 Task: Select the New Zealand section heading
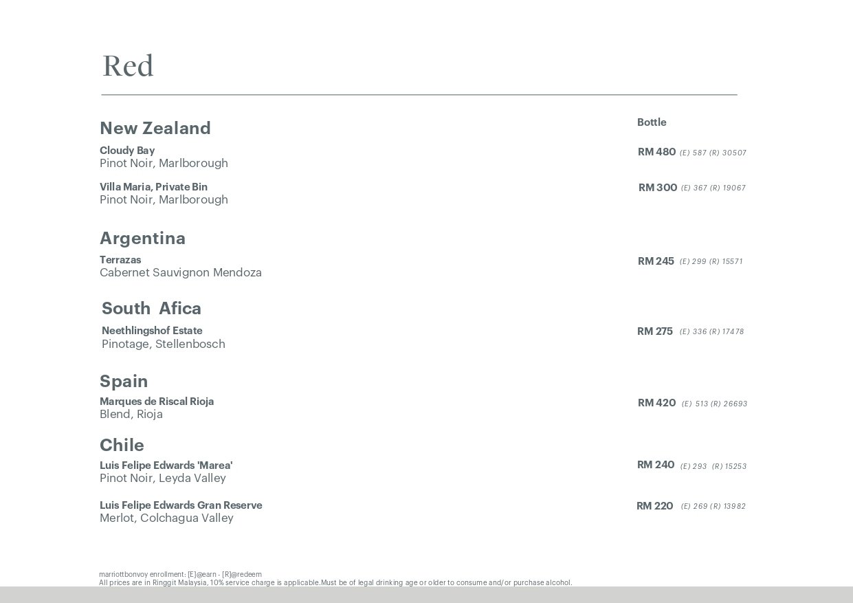click(155, 129)
